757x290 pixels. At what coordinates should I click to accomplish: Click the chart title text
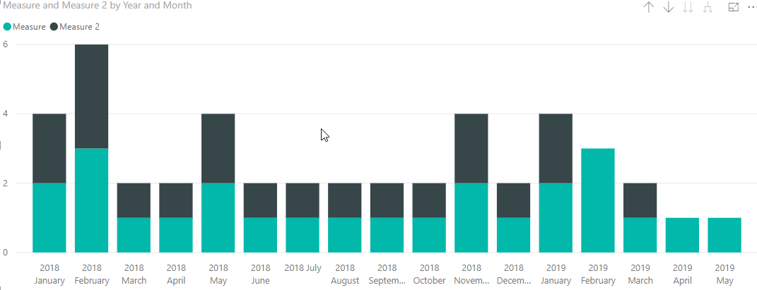coord(98,6)
